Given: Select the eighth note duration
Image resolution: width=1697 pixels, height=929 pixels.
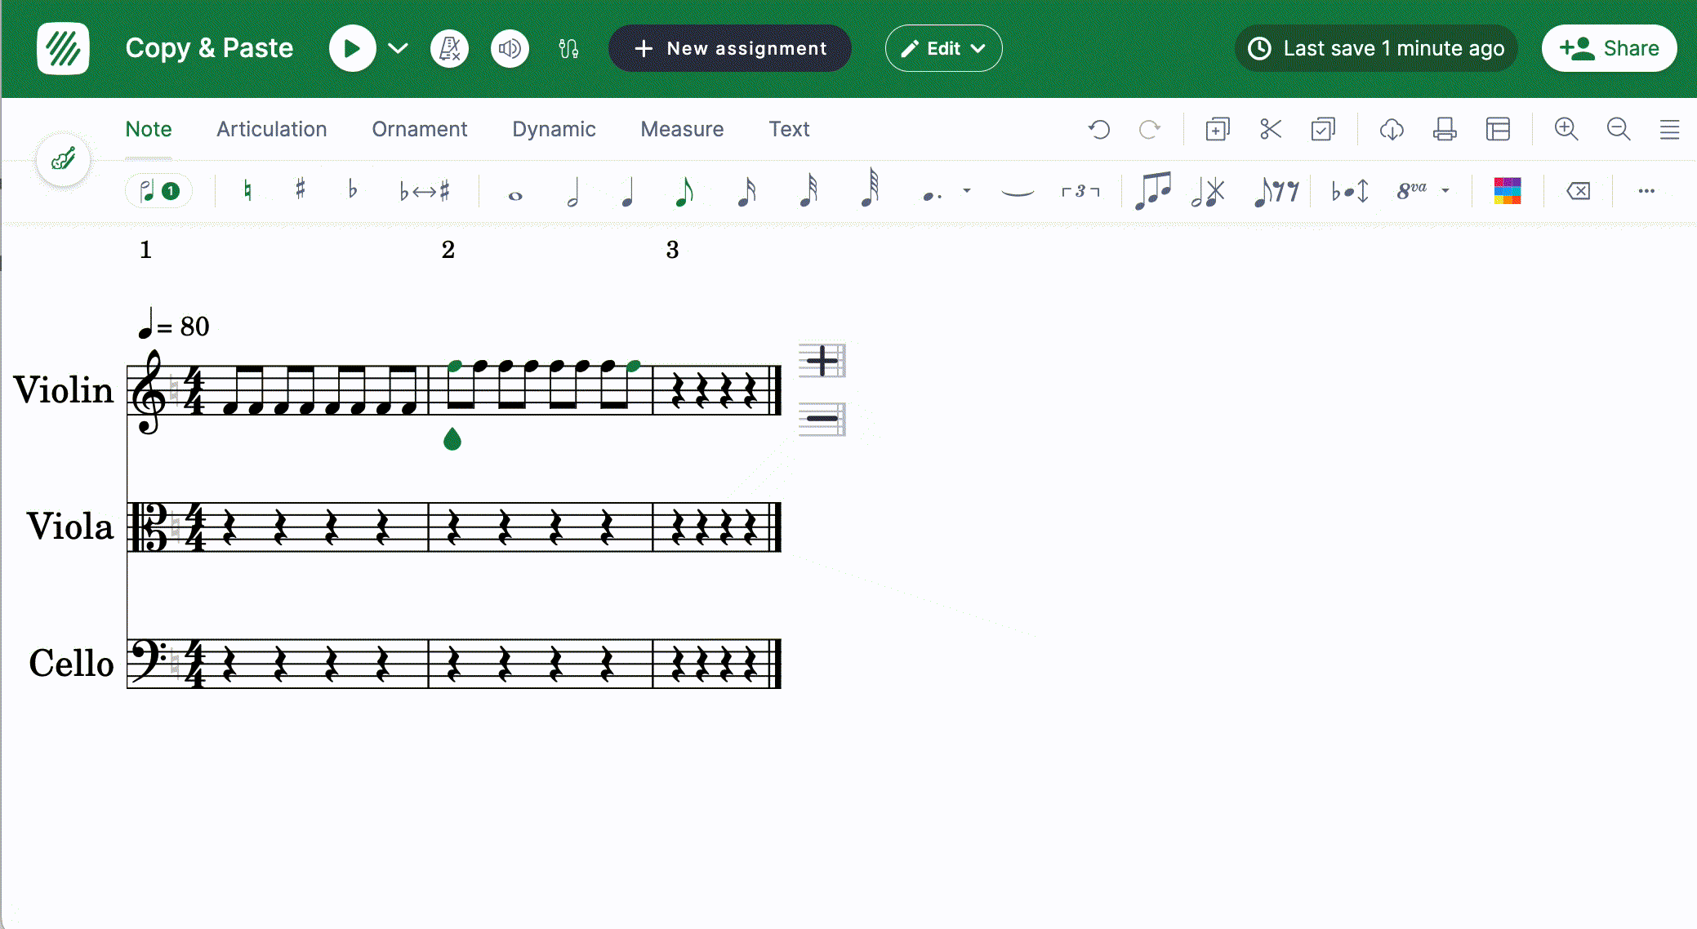Looking at the screenshot, I should [684, 193].
